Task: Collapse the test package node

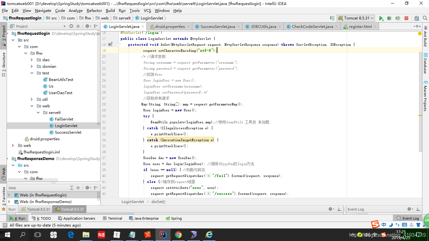Action: pos(32,73)
